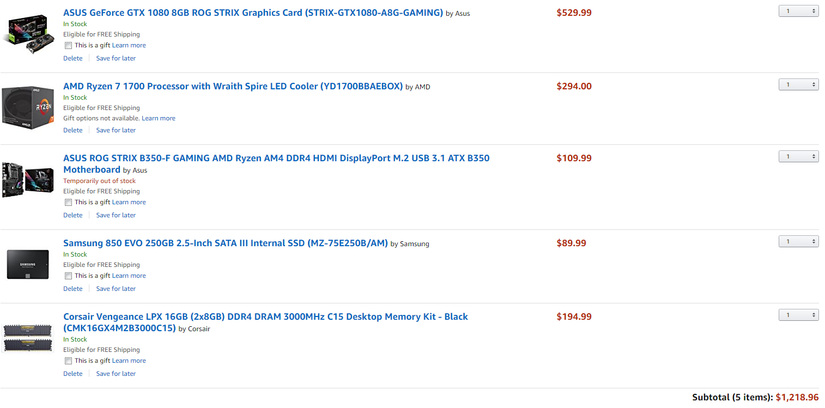Click the $89.99 Samsung SSD price
The height and width of the screenshot is (408, 825).
click(x=571, y=243)
